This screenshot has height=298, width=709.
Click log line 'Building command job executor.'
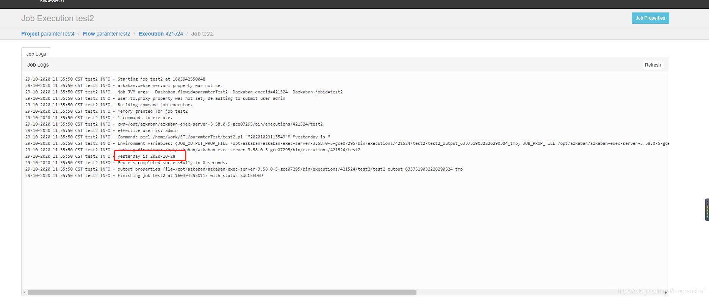point(109,105)
